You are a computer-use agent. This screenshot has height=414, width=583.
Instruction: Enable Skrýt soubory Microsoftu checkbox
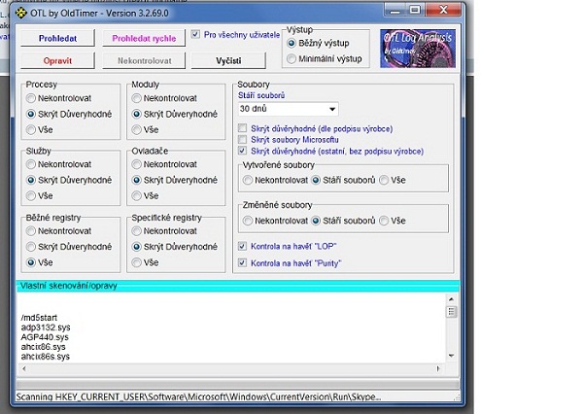242,140
